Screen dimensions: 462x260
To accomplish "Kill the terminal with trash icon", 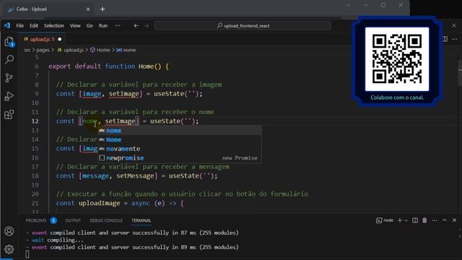I will (x=424, y=220).
